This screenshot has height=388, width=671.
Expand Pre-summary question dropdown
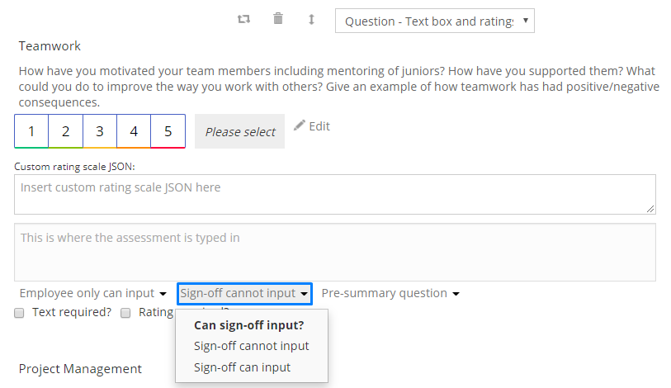click(390, 293)
